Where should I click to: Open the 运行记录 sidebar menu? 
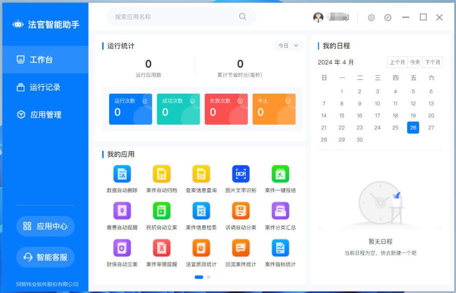pos(45,87)
